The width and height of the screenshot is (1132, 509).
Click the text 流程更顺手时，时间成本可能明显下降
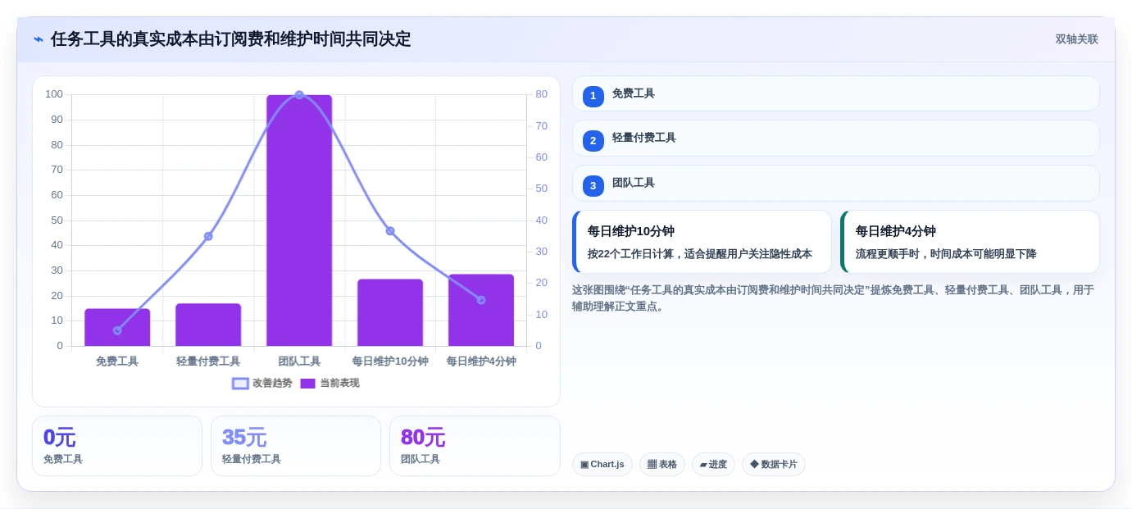(x=946, y=254)
